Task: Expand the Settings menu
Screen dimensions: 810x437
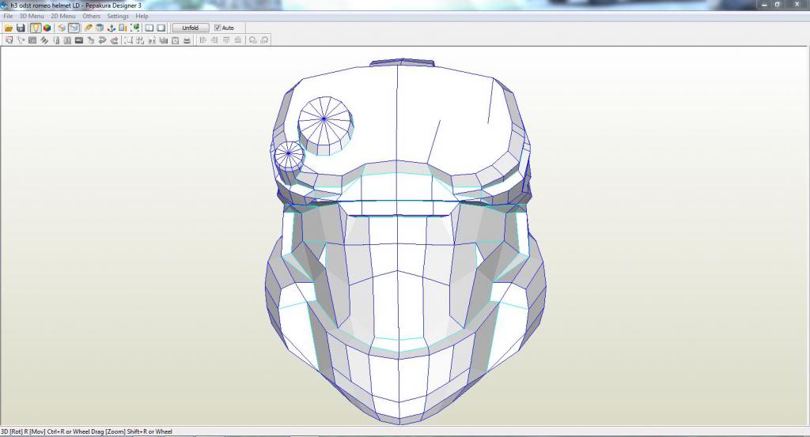Action: [118, 16]
